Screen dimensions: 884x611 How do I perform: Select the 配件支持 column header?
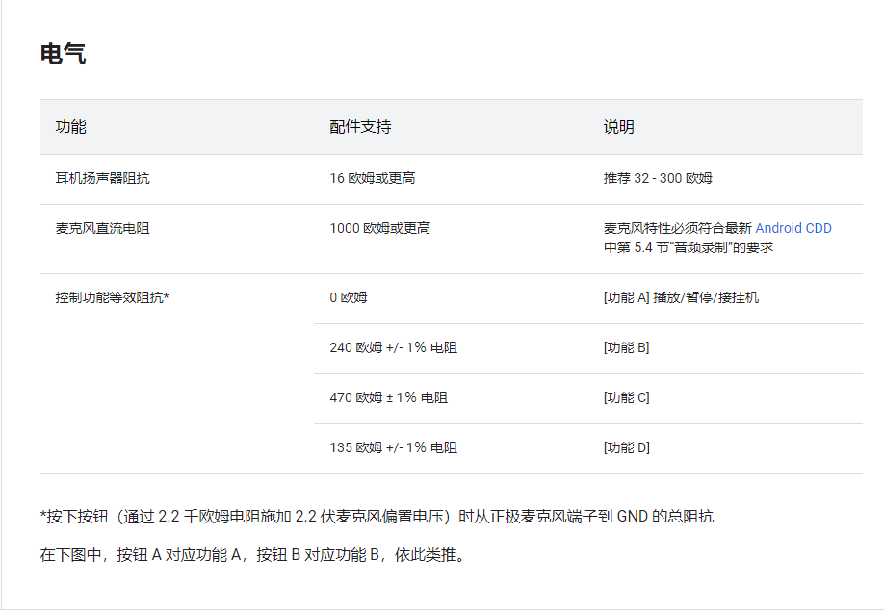coord(360,127)
